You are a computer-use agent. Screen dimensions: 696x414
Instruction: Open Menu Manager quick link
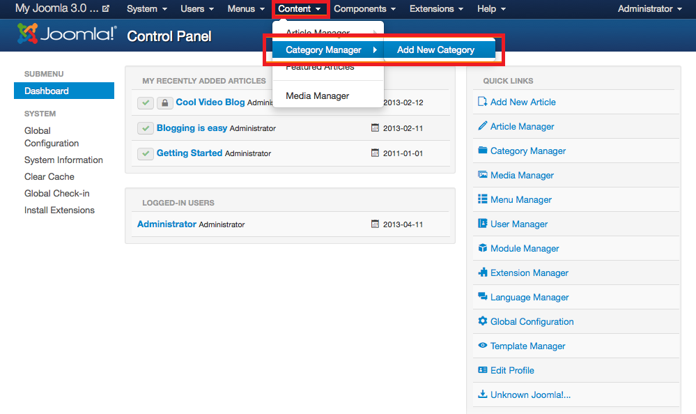coord(521,200)
